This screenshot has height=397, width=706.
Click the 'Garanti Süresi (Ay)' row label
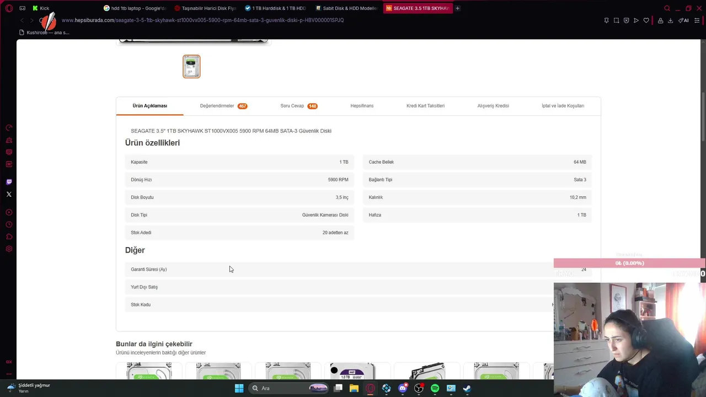tap(149, 270)
